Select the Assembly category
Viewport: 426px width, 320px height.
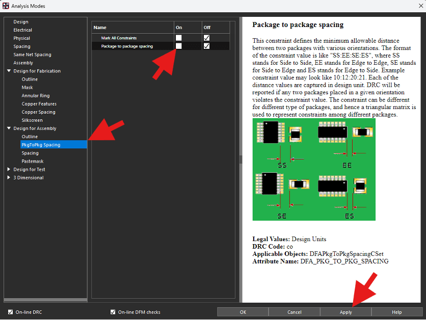[23, 63]
